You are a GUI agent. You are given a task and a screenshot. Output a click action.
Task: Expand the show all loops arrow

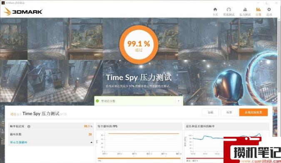point(92,142)
